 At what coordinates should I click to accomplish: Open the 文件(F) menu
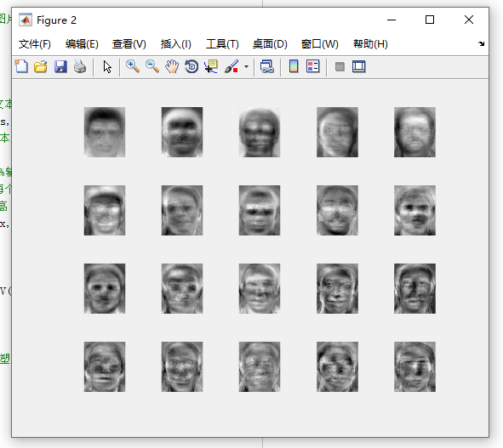tap(35, 44)
